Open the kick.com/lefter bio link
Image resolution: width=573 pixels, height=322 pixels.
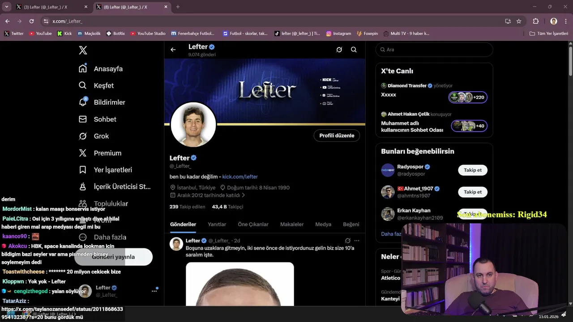tap(240, 177)
